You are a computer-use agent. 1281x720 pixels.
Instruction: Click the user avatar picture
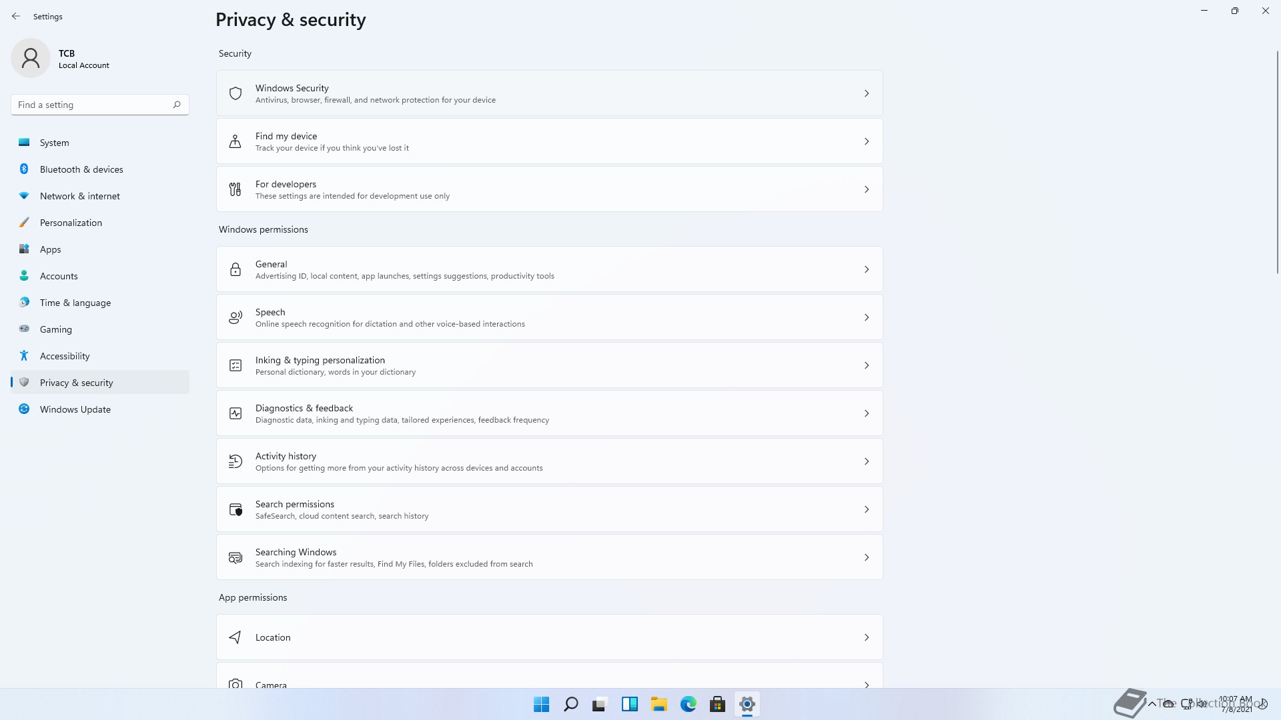(x=31, y=58)
